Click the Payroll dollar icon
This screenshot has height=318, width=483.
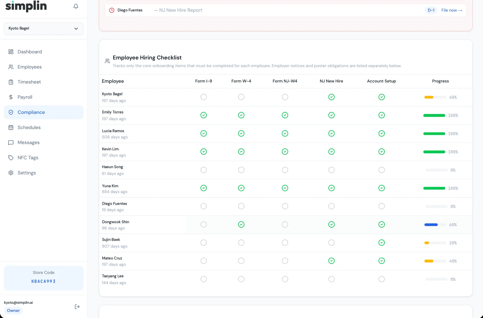tap(11, 97)
